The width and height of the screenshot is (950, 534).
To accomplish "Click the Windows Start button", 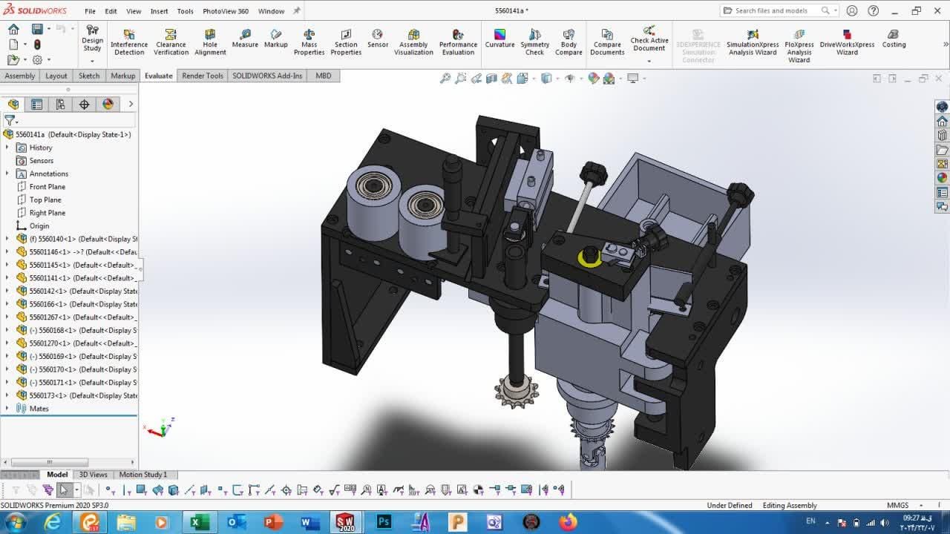I will (x=15, y=522).
